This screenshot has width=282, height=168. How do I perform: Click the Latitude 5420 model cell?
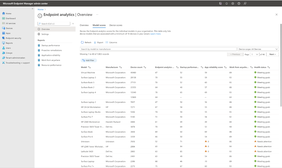point(87,151)
